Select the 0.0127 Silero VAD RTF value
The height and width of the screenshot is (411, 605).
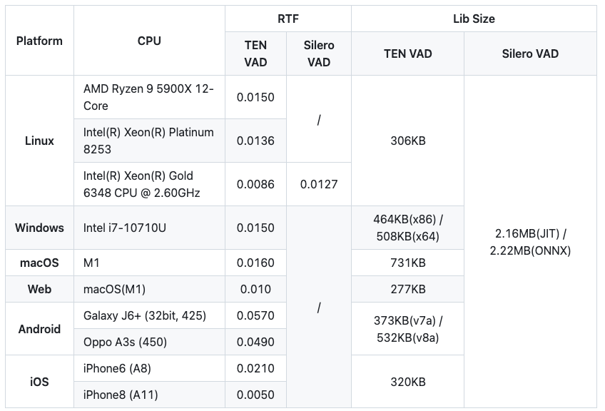318,184
